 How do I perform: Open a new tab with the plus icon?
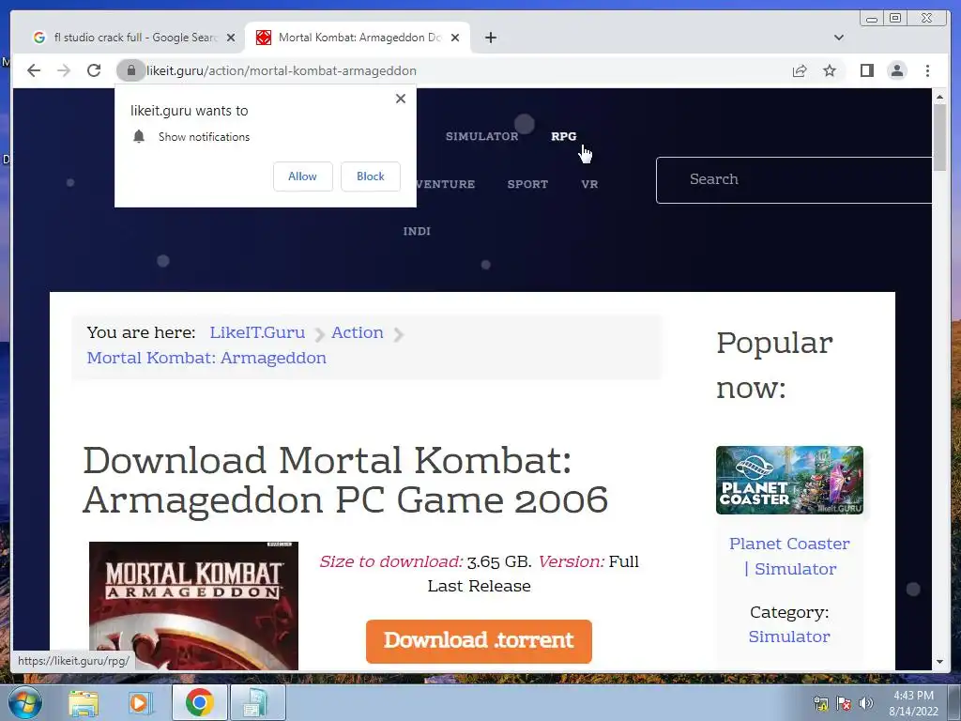(490, 38)
